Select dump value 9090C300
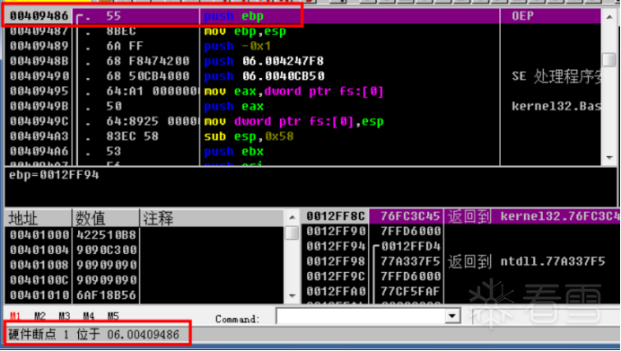 [x=107, y=250]
